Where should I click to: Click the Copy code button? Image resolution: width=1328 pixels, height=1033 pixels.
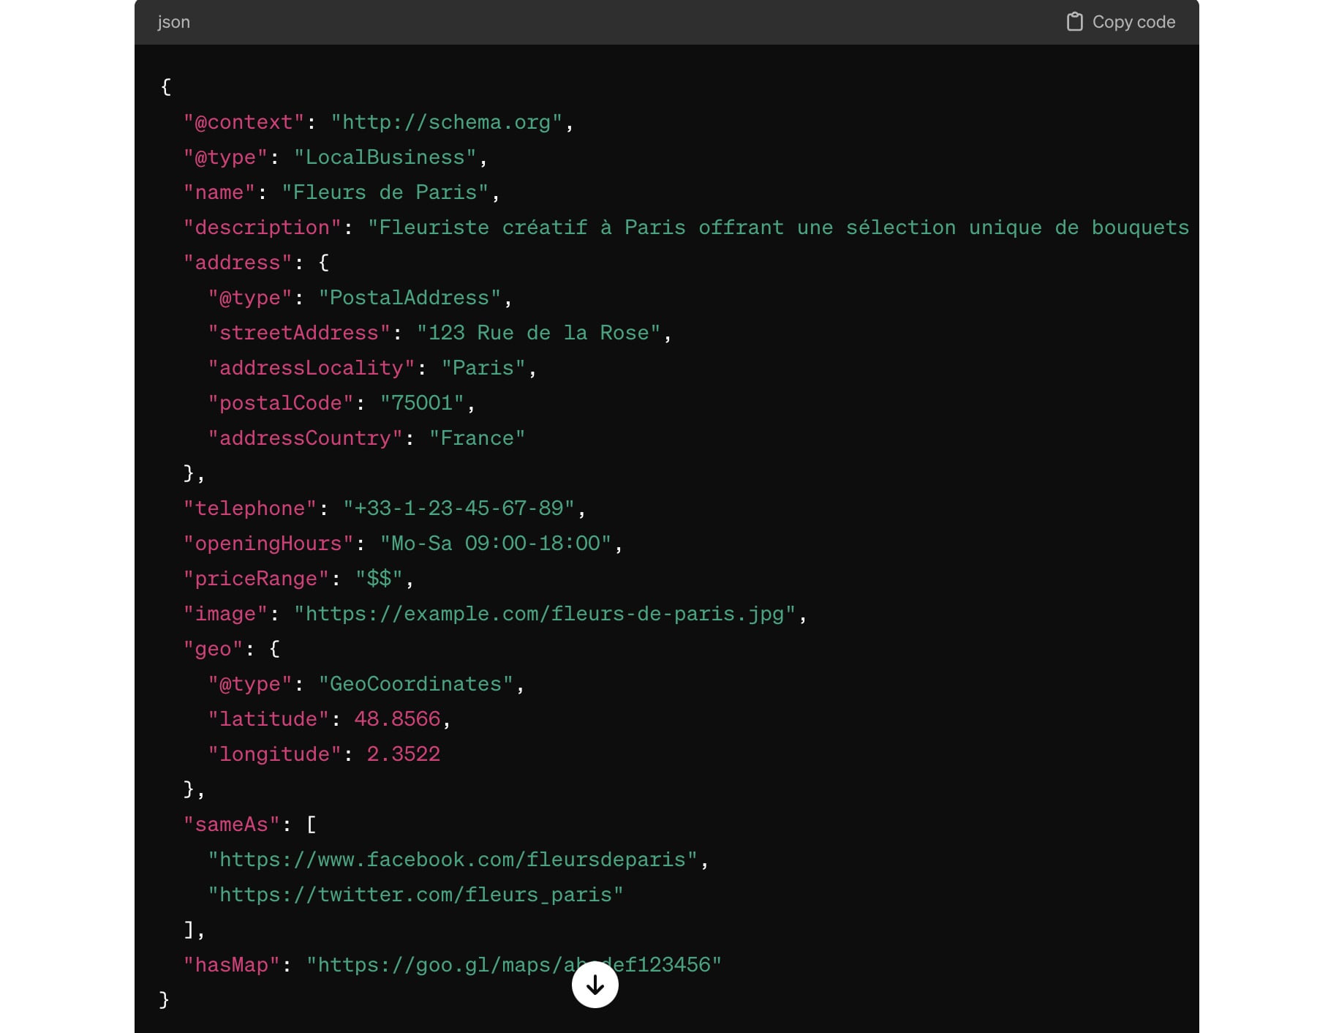[x=1120, y=22]
